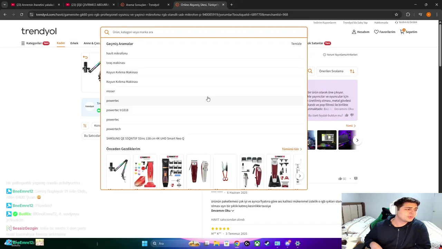Switch to the ŞİŞE ÇEVİRMECİ YouTube tab
The width and height of the screenshot is (442, 249).
[90, 5]
